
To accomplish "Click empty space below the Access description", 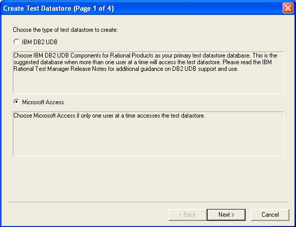I will pos(148,179).
